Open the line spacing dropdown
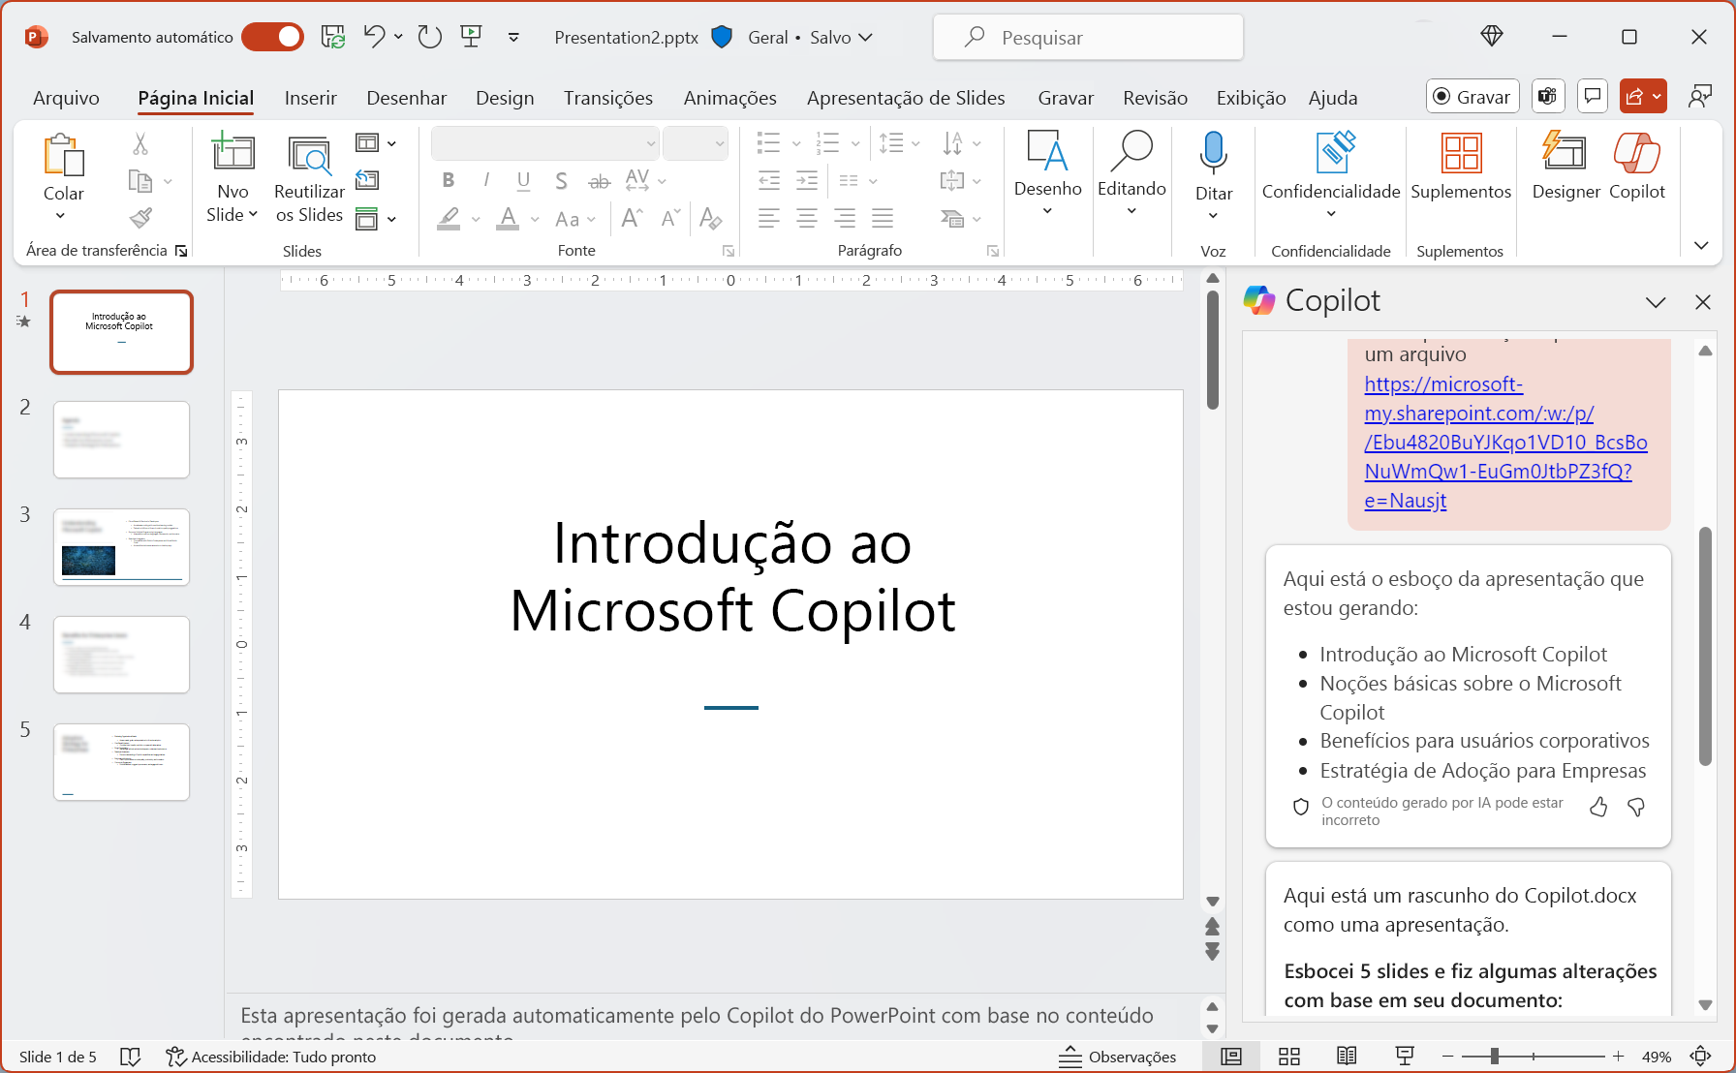The image size is (1736, 1073). 900,143
